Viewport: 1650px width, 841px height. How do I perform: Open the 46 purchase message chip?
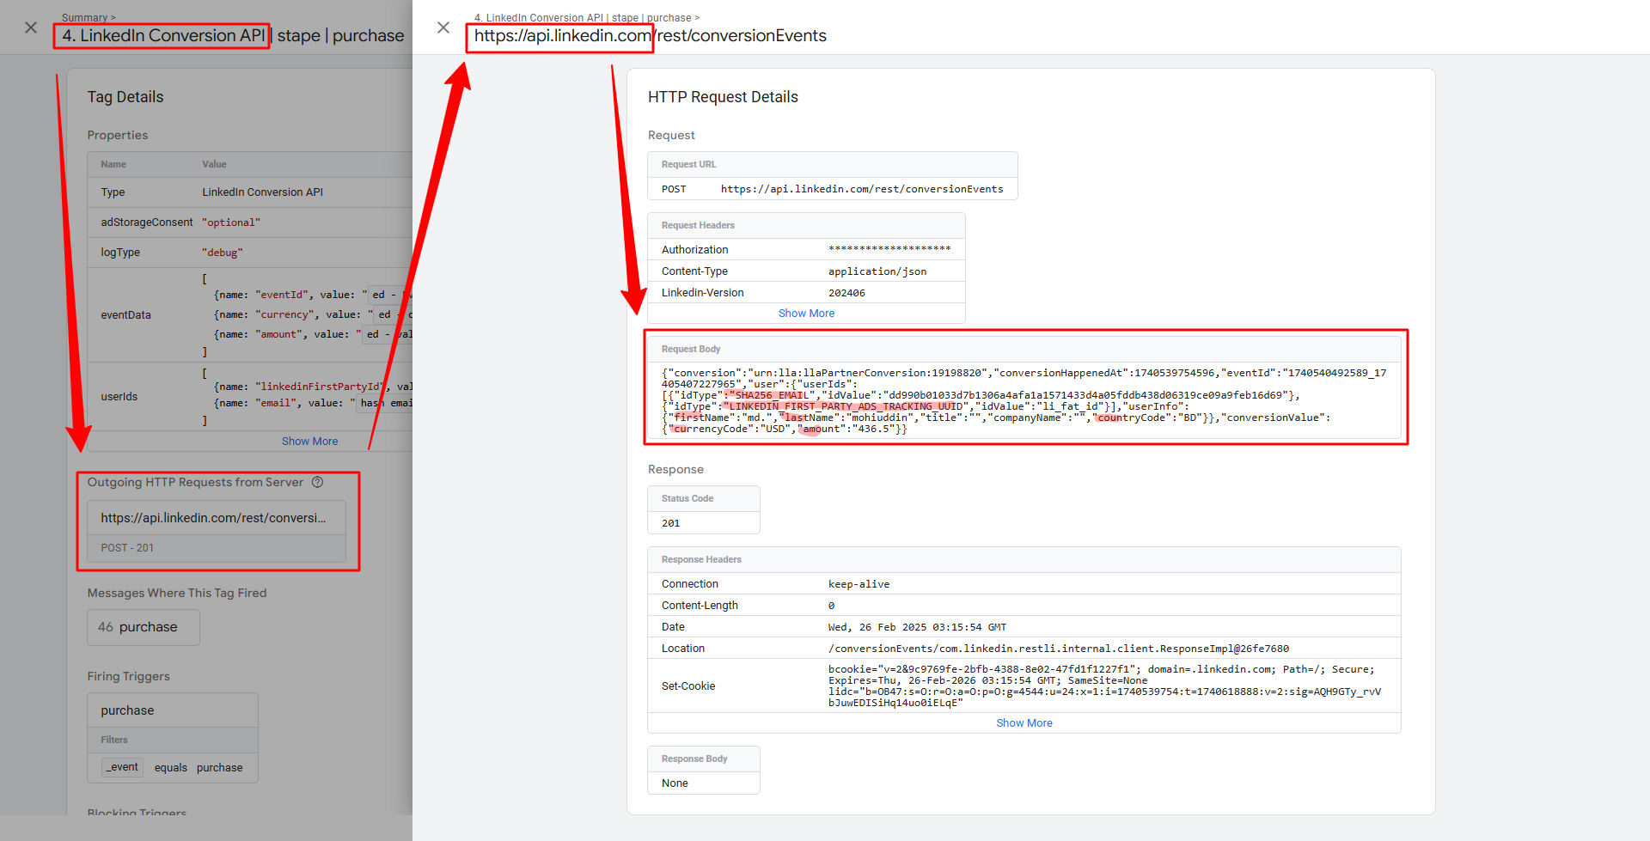[143, 628]
